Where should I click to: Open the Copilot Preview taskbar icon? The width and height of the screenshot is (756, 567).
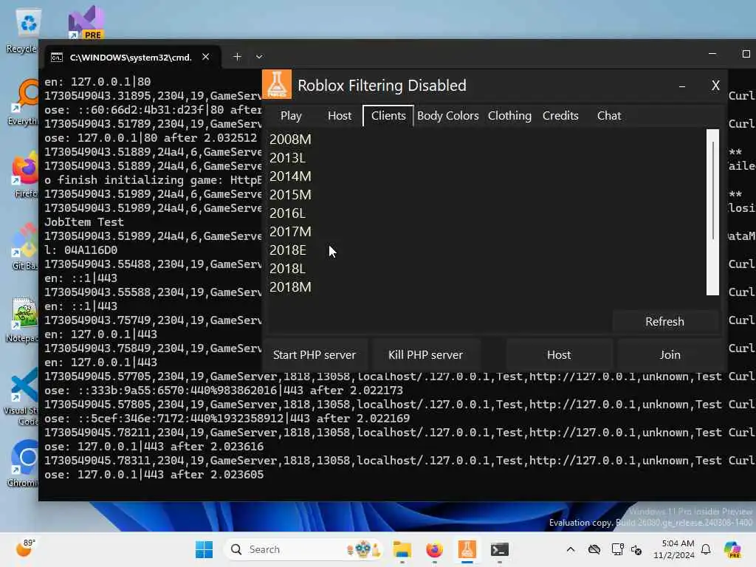(x=732, y=549)
